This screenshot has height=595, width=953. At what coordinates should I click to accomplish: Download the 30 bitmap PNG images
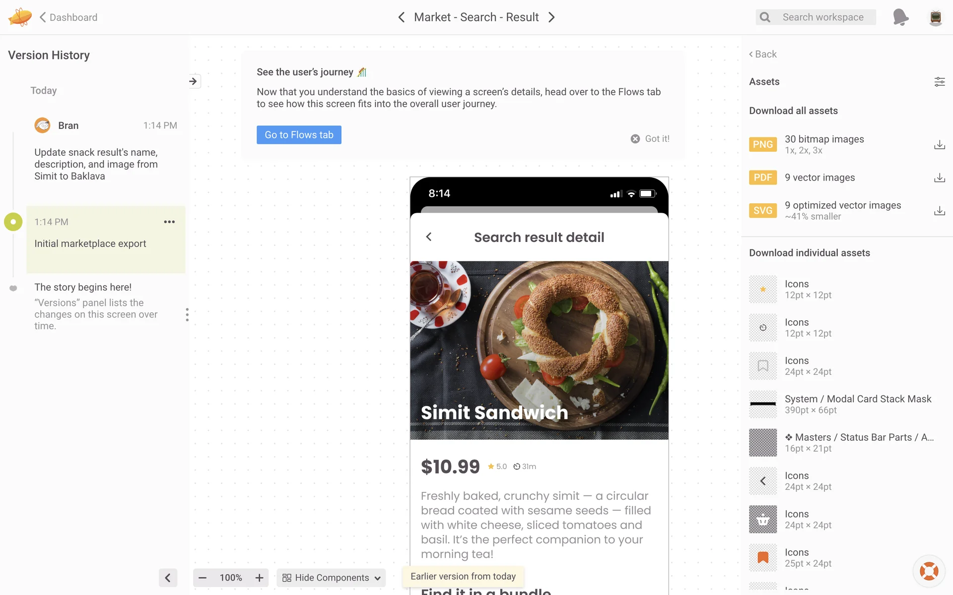click(939, 145)
